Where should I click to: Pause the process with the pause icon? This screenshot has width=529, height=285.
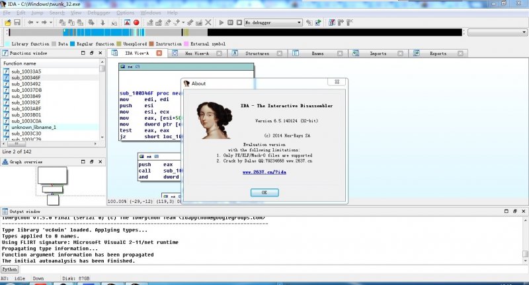coord(230,22)
